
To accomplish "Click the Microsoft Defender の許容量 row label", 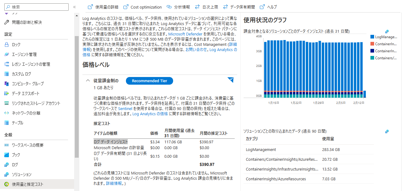I will [119, 148].
